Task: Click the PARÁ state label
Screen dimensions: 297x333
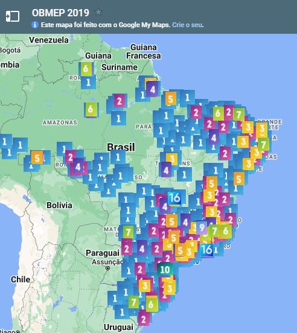Action: [144, 127]
